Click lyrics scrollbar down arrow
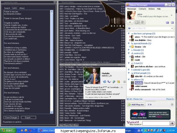This screenshot has height=133, width=177. coord(51,112)
